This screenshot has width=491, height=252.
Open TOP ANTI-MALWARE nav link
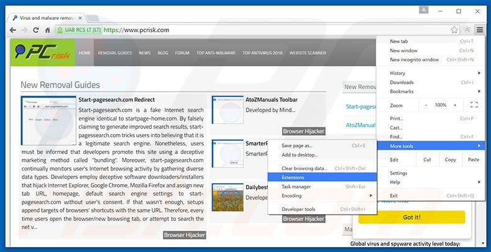216,53
